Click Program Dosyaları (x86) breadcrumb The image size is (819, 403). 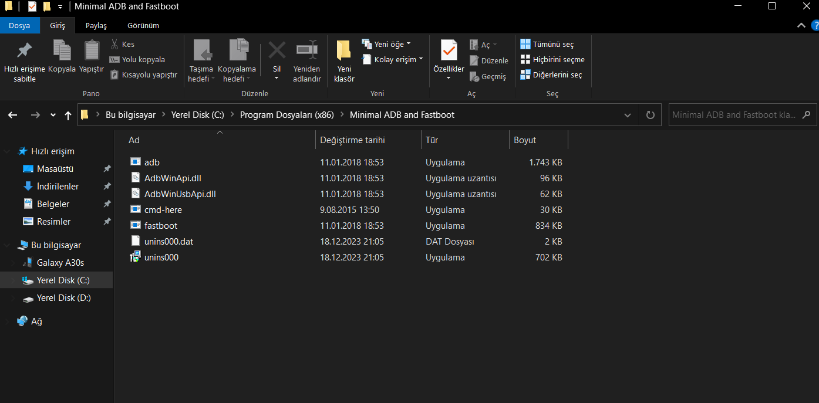point(287,115)
